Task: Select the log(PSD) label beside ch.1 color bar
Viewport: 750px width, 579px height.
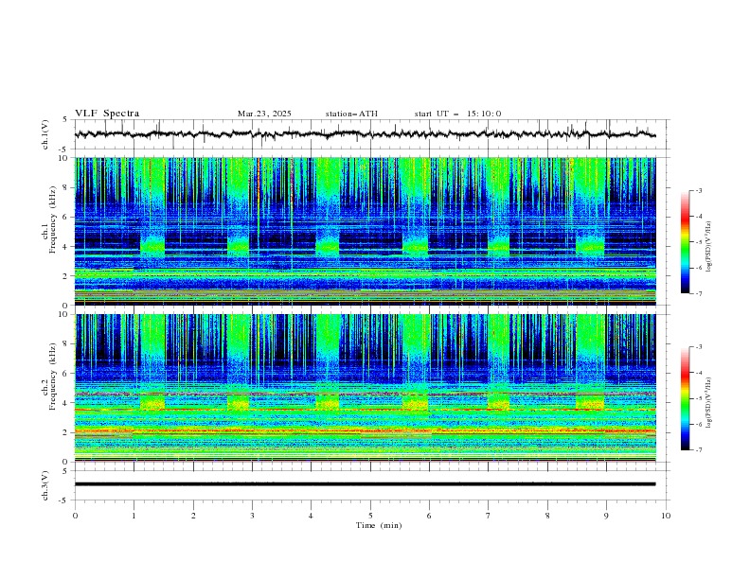Action: (709, 247)
